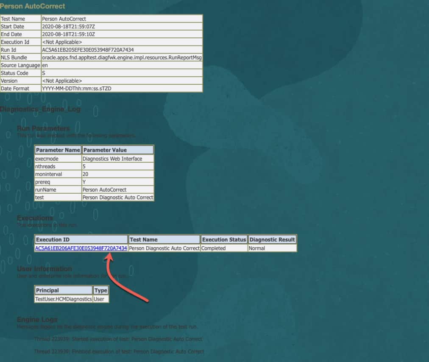Select the Normal diagnostic result cell

272,248
